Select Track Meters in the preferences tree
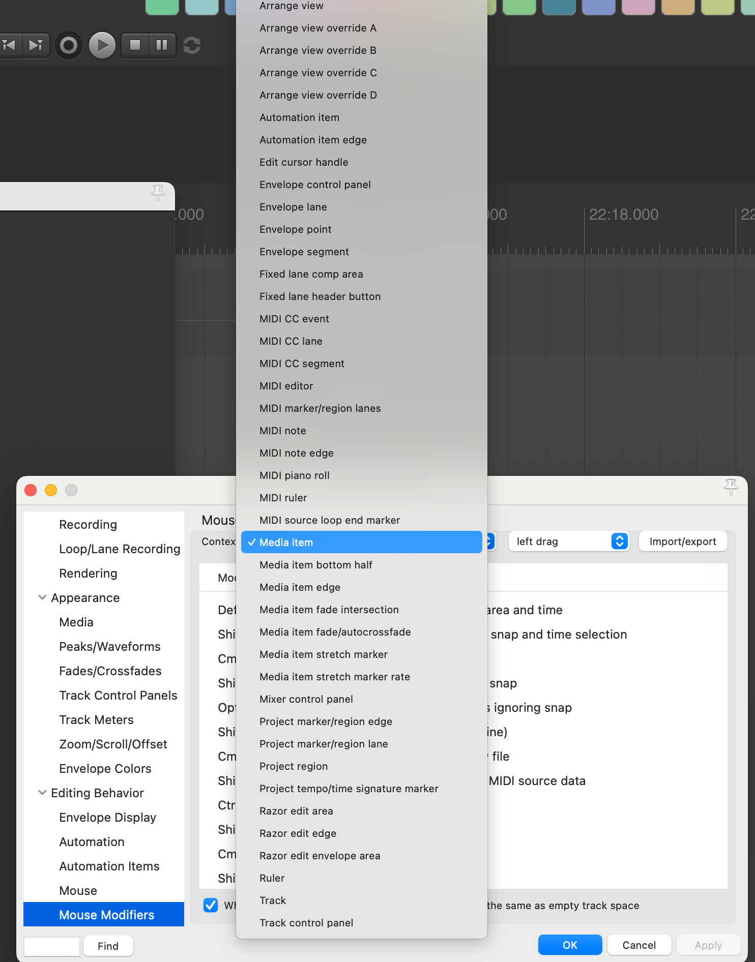Screen dimensions: 755x962 point(96,719)
